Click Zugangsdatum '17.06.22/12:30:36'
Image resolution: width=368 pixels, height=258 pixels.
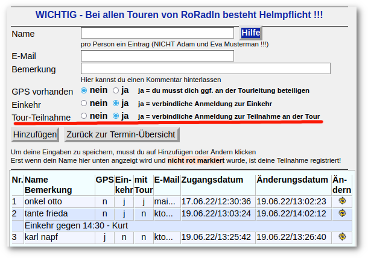pos(216,201)
